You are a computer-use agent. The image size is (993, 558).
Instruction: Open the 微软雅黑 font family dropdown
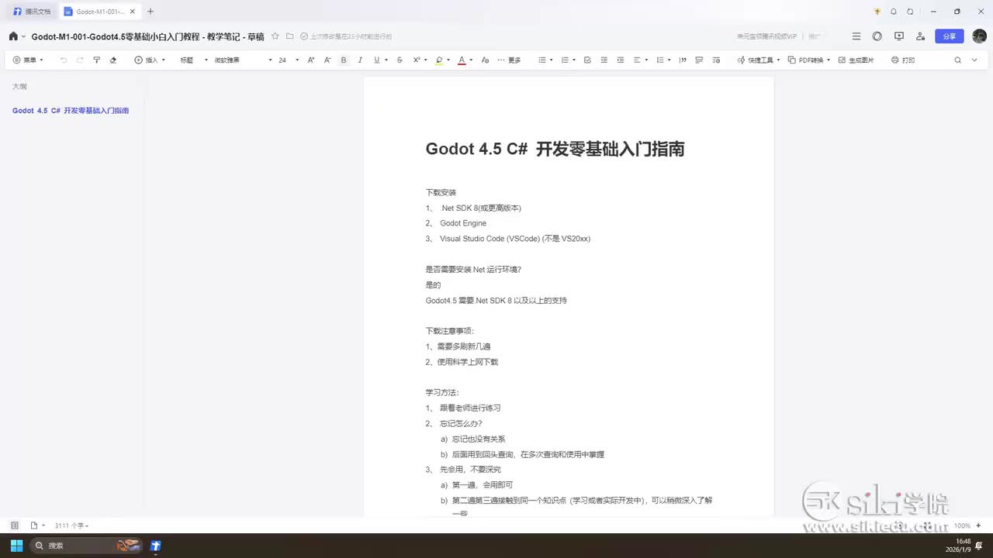(x=243, y=60)
